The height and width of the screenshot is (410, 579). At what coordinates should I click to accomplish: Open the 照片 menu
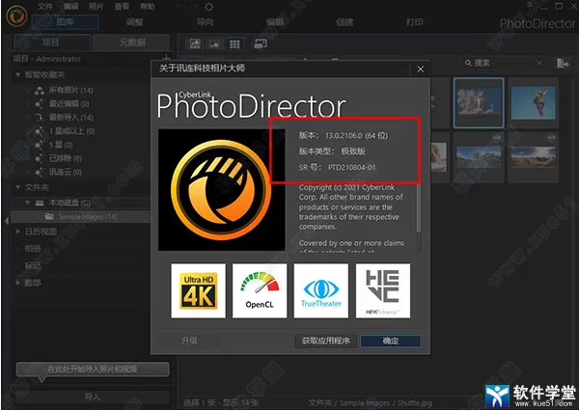96,7
